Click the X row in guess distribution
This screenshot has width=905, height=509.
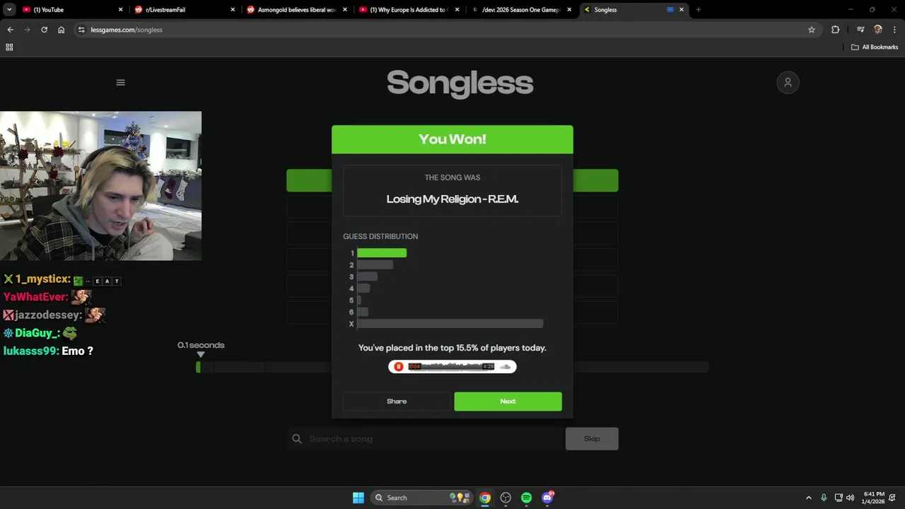click(x=446, y=324)
